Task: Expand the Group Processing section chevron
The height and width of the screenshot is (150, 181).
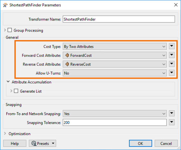Action: (x=5, y=30)
